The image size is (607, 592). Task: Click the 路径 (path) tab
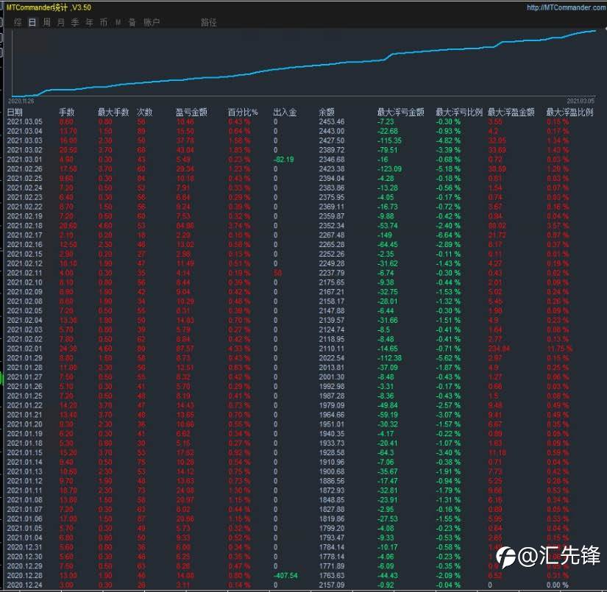point(209,22)
